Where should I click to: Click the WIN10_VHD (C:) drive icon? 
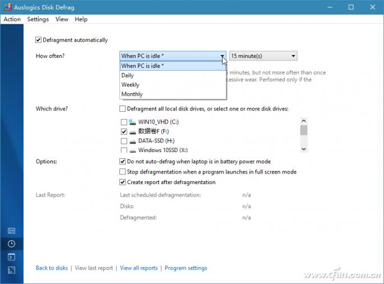[x=132, y=122]
